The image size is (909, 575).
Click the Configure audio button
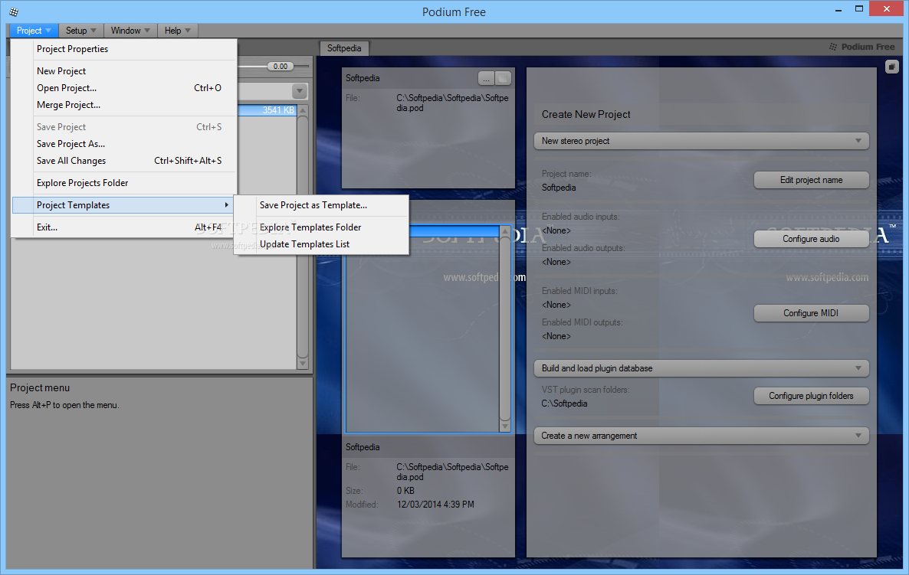pyautogui.click(x=811, y=239)
